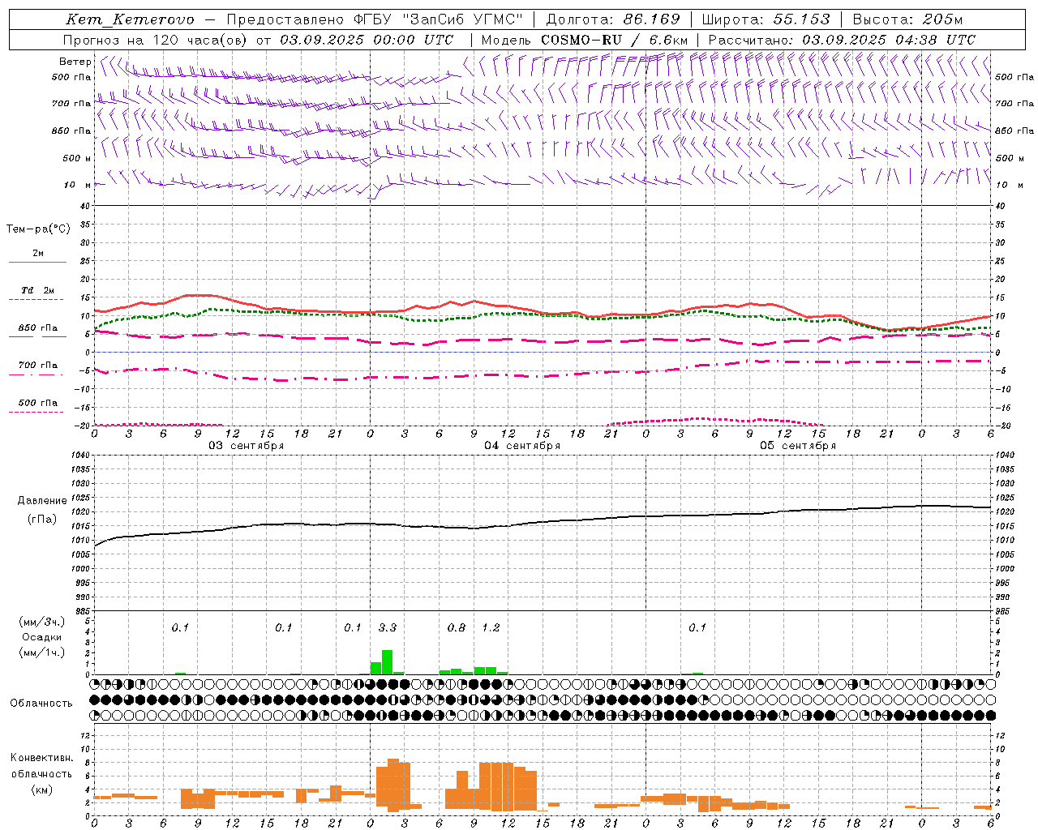1038x830 pixels.
Task: Click the 'Модель COSMO-RU / 6.6км' label
Action: [584, 40]
